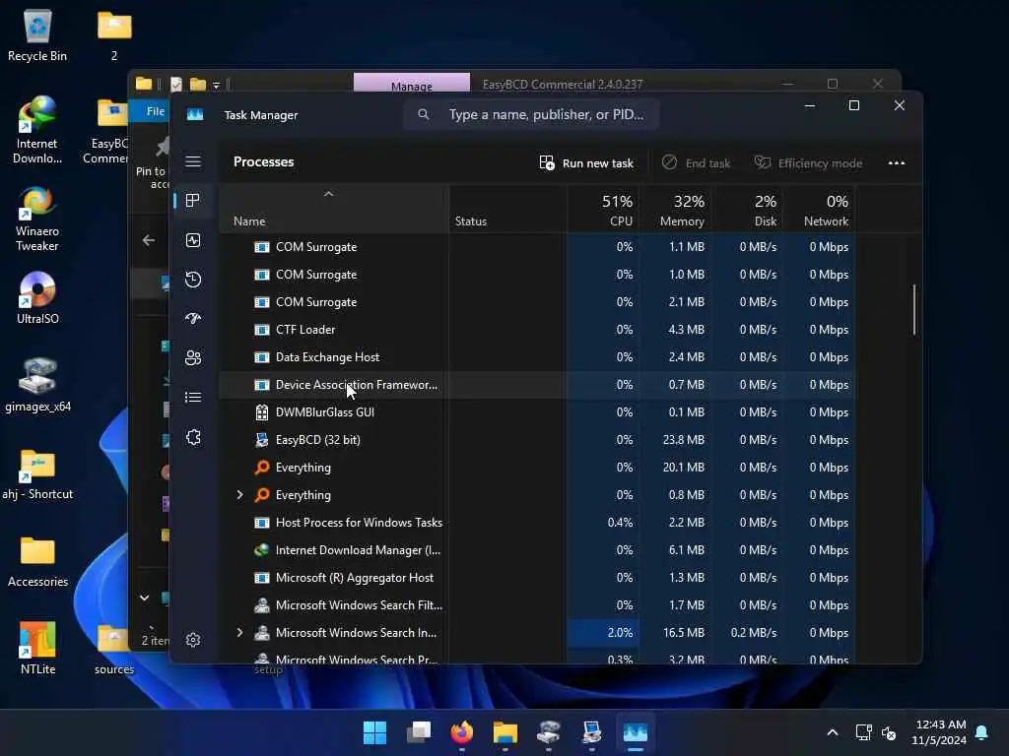This screenshot has height=756, width=1009.
Task: Open the Explorer quick access toolbar dropdown arrow
Action: click(216, 85)
